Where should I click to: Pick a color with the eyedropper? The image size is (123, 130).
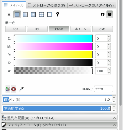(21, 89)
